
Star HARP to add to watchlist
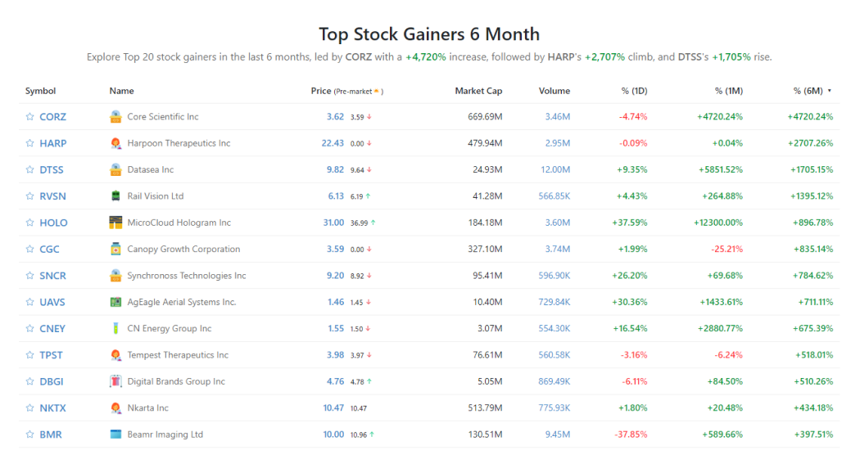tap(29, 143)
